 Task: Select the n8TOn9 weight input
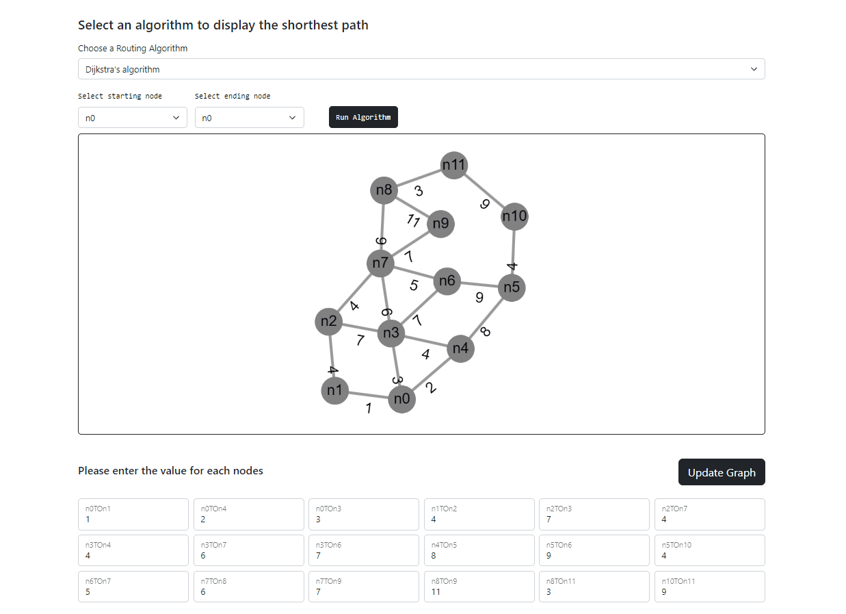(x=479, y=586)
